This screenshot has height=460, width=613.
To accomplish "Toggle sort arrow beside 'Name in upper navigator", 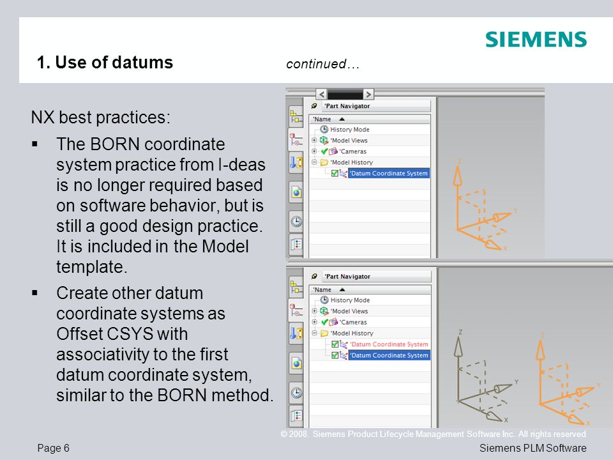I will [x=342, y=119].
